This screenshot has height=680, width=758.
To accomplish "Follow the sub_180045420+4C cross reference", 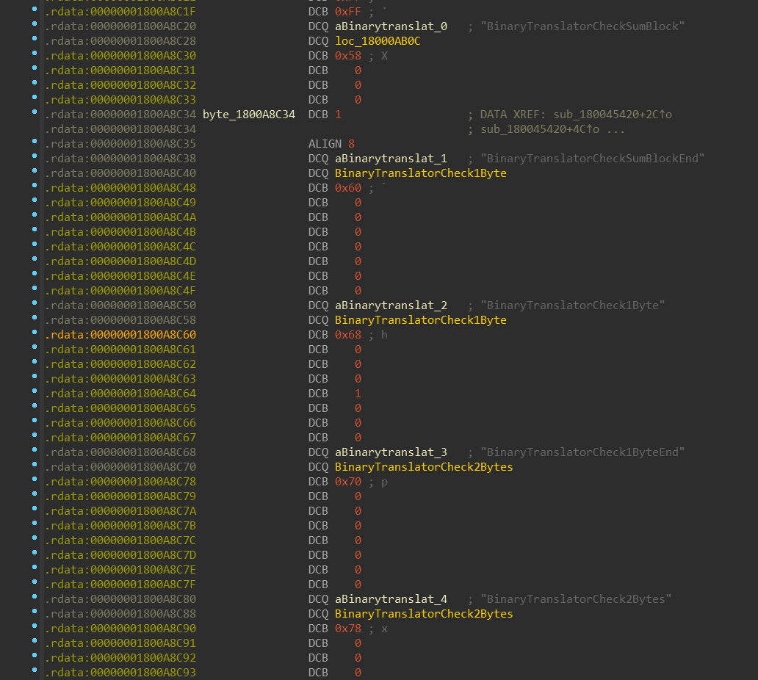I will [x=540, y=129].
